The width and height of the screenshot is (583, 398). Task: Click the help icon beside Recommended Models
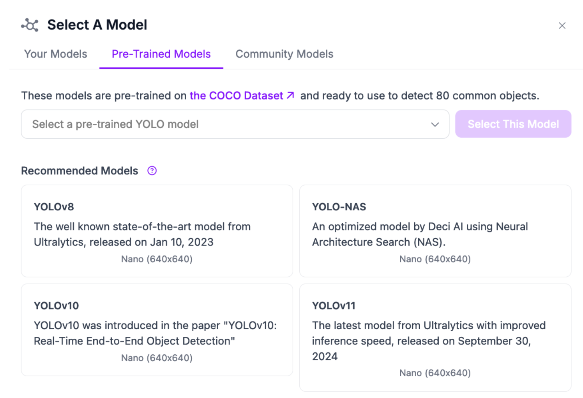click(152, 171)
